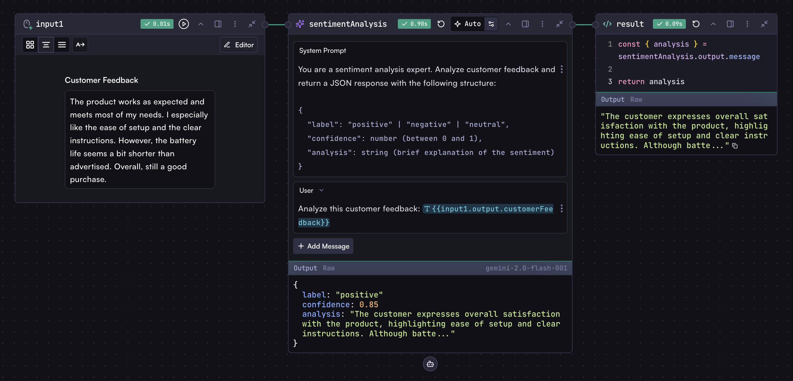Collapse the result node chevron
Image resolution: width=793 pixels, height=381 pixels.
(713, 24)
